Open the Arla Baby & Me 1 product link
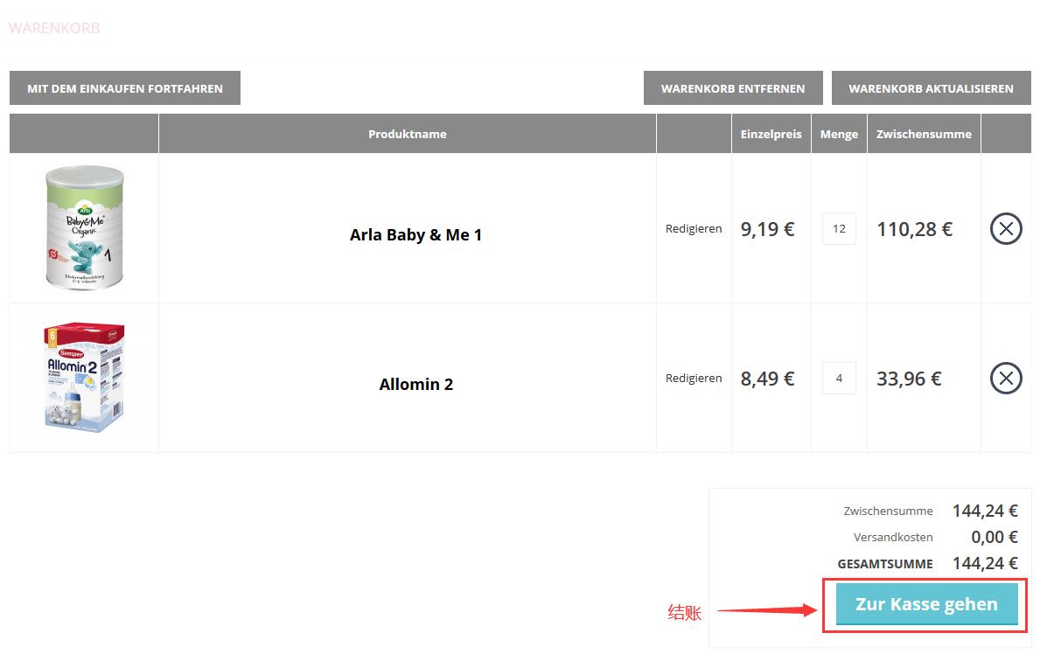Viewport: 1047px width, 661px height. (x=415, y=235)
